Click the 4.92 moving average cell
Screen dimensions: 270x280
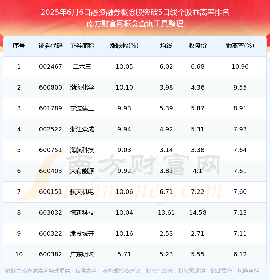click(x=166, y=129)
